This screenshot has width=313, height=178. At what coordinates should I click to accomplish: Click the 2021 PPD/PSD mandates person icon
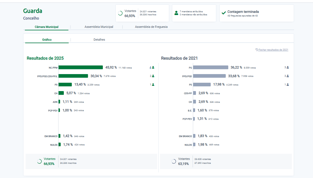288,76
